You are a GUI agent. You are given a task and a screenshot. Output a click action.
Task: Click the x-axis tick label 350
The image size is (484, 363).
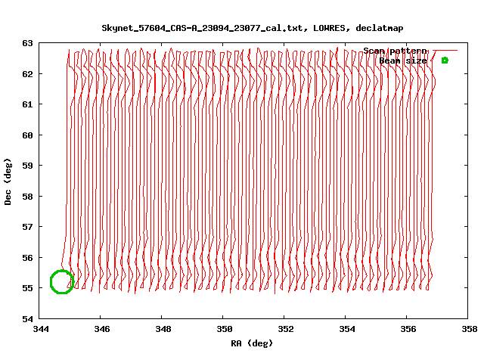tap(225, 329)
